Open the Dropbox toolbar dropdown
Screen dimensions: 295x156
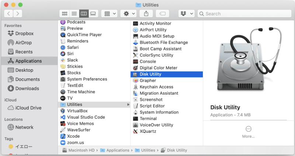pyautogui.click(x=187, y=14)
